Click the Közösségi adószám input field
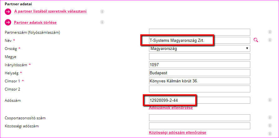 point(199,126)
